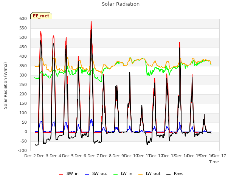Click the Dec 5 x-axis label

pyautogui.click(x=68, y=156)
